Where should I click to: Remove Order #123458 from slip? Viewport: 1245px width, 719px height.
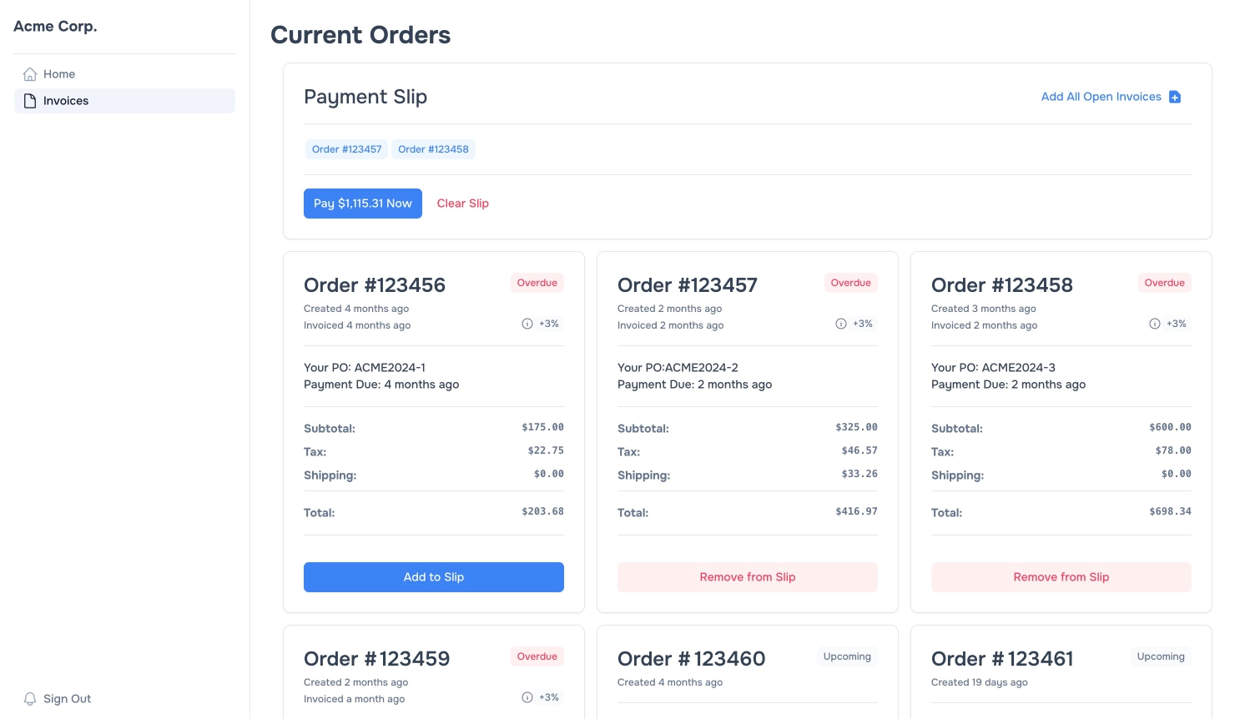point(1061,577)
